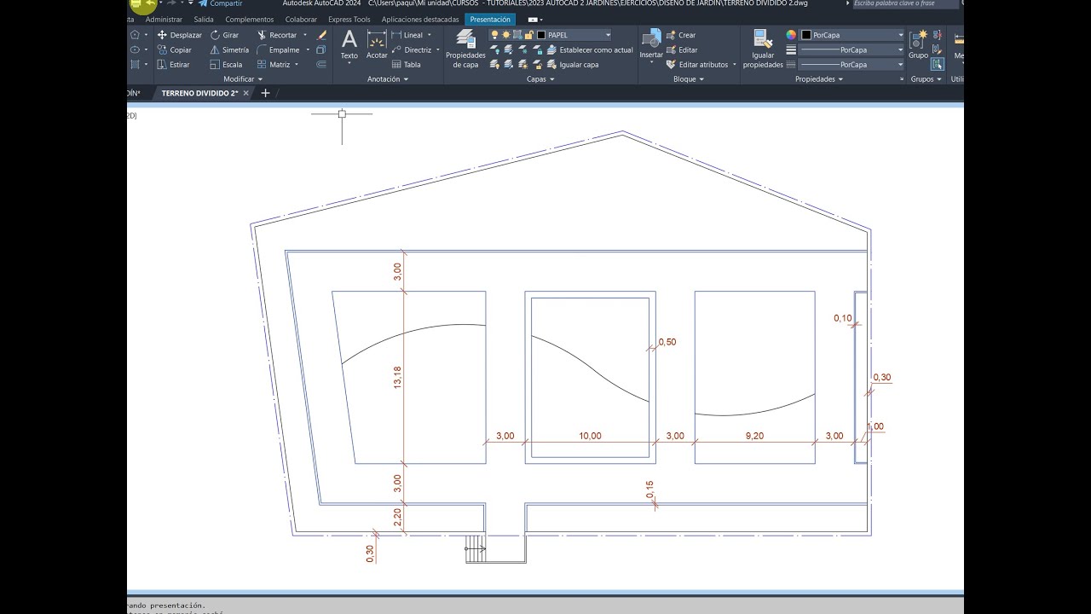The width and height of the screenshot is (1091, 614).
Task: Select the Desplazar (move) tool
Action: coord(179,35)
